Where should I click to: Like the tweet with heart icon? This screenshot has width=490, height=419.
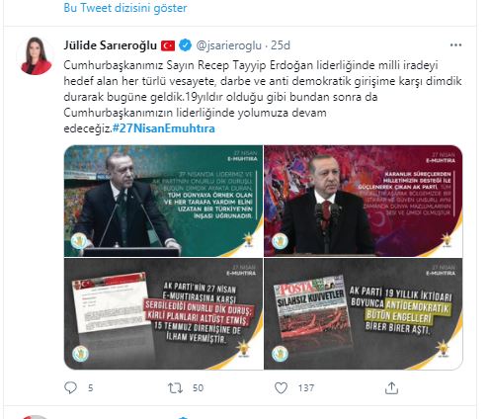281,388
